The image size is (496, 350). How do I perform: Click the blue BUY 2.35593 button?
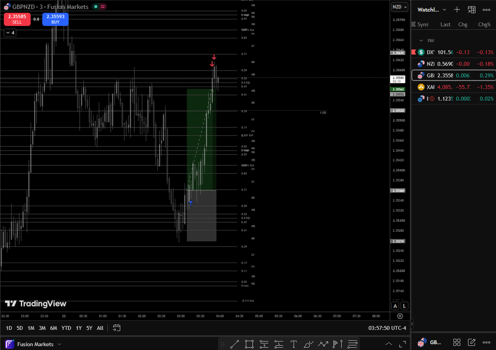pyautogui.click(x=55, y=19)
